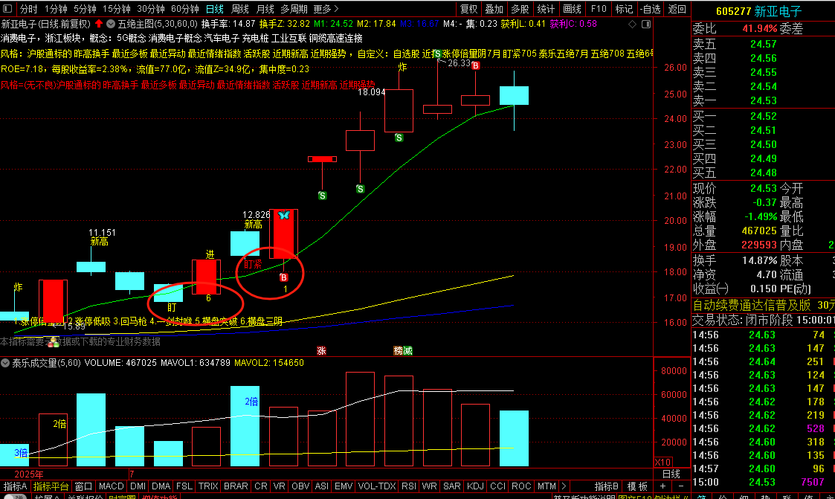The image size is (835, 499).
Task: Select the DMA indicator
Action: 161,486
